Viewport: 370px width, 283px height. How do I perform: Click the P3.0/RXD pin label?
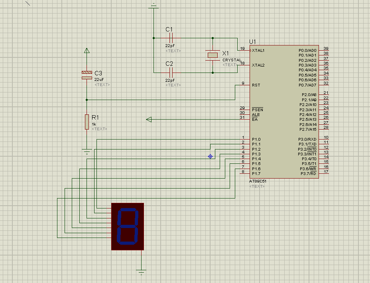[307, 140]
